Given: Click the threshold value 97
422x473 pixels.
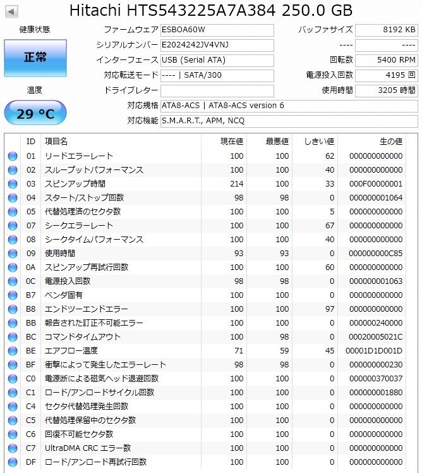Looking at the screenshot, I should (x=330, y=309).
